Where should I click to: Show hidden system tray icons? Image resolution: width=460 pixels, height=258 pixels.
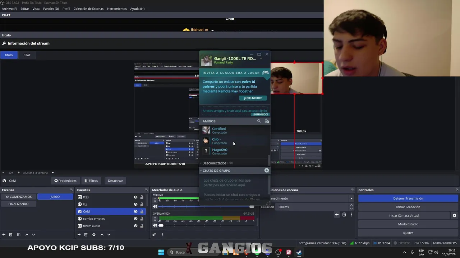click(405, 252)
